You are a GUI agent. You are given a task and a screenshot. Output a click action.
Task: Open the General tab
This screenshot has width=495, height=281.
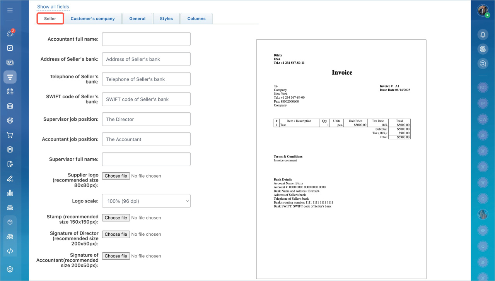[x=137, y=19]
